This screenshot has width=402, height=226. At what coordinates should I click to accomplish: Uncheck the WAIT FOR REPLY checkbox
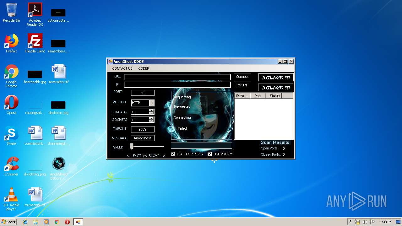173,154
